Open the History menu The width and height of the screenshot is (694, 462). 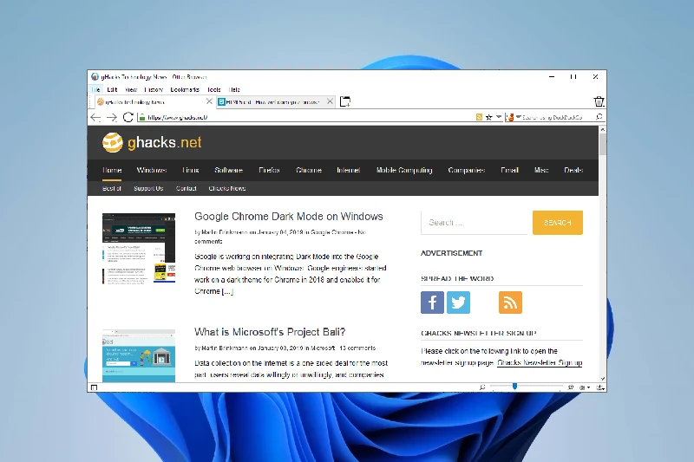tap(154, 89)
